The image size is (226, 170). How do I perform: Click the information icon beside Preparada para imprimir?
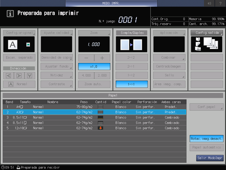[10, 14]
